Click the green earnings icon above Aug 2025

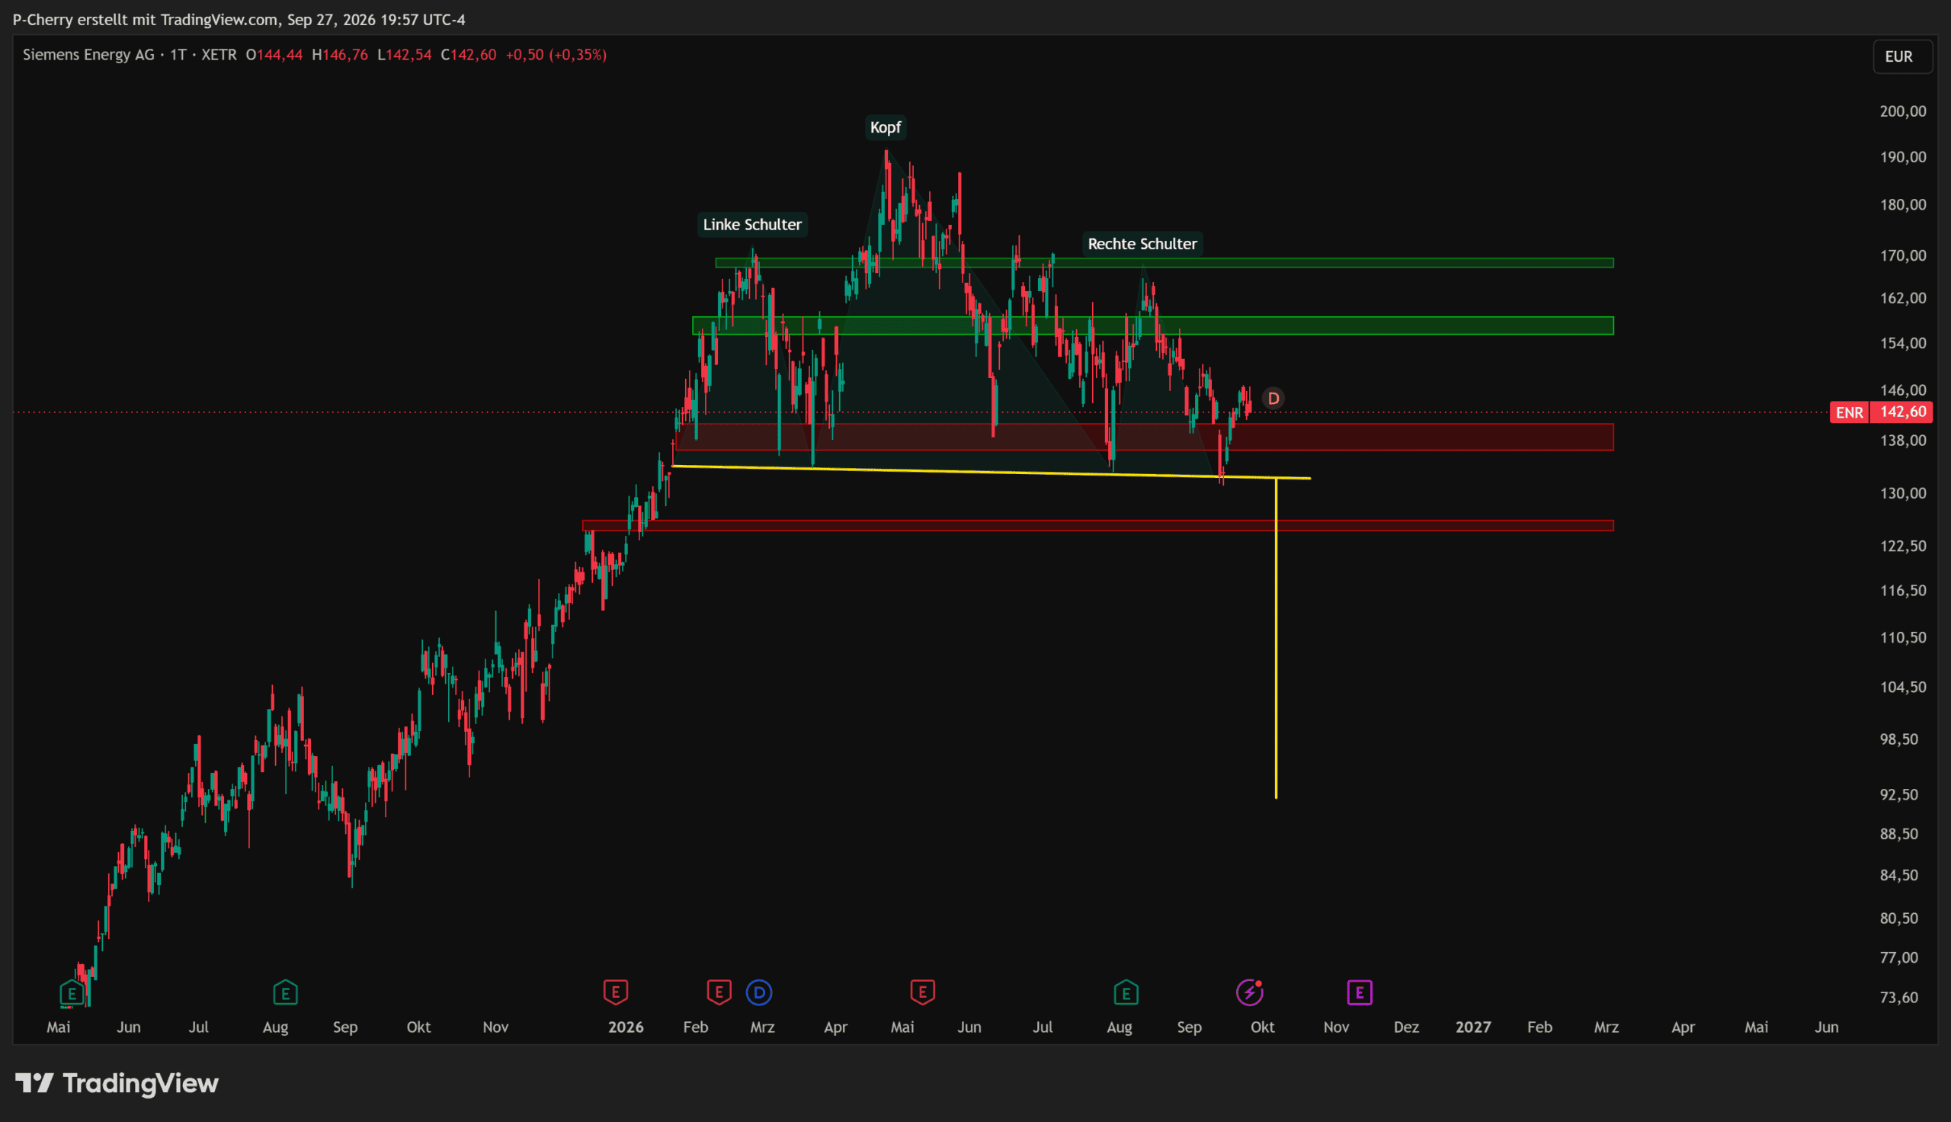pyautogui.click(x=285, y=992)
